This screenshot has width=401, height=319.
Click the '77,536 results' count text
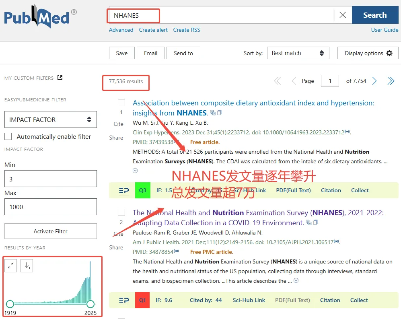coord(126,81)
